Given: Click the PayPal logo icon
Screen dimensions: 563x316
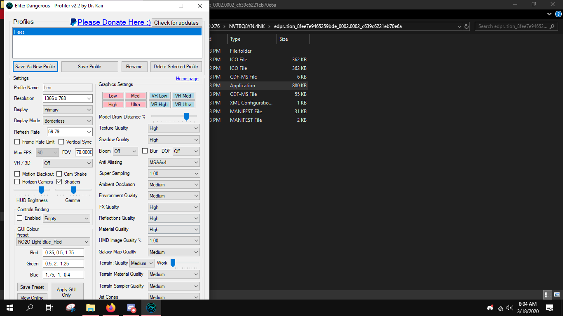Looking at the screenshot, I should click(73, 22).
